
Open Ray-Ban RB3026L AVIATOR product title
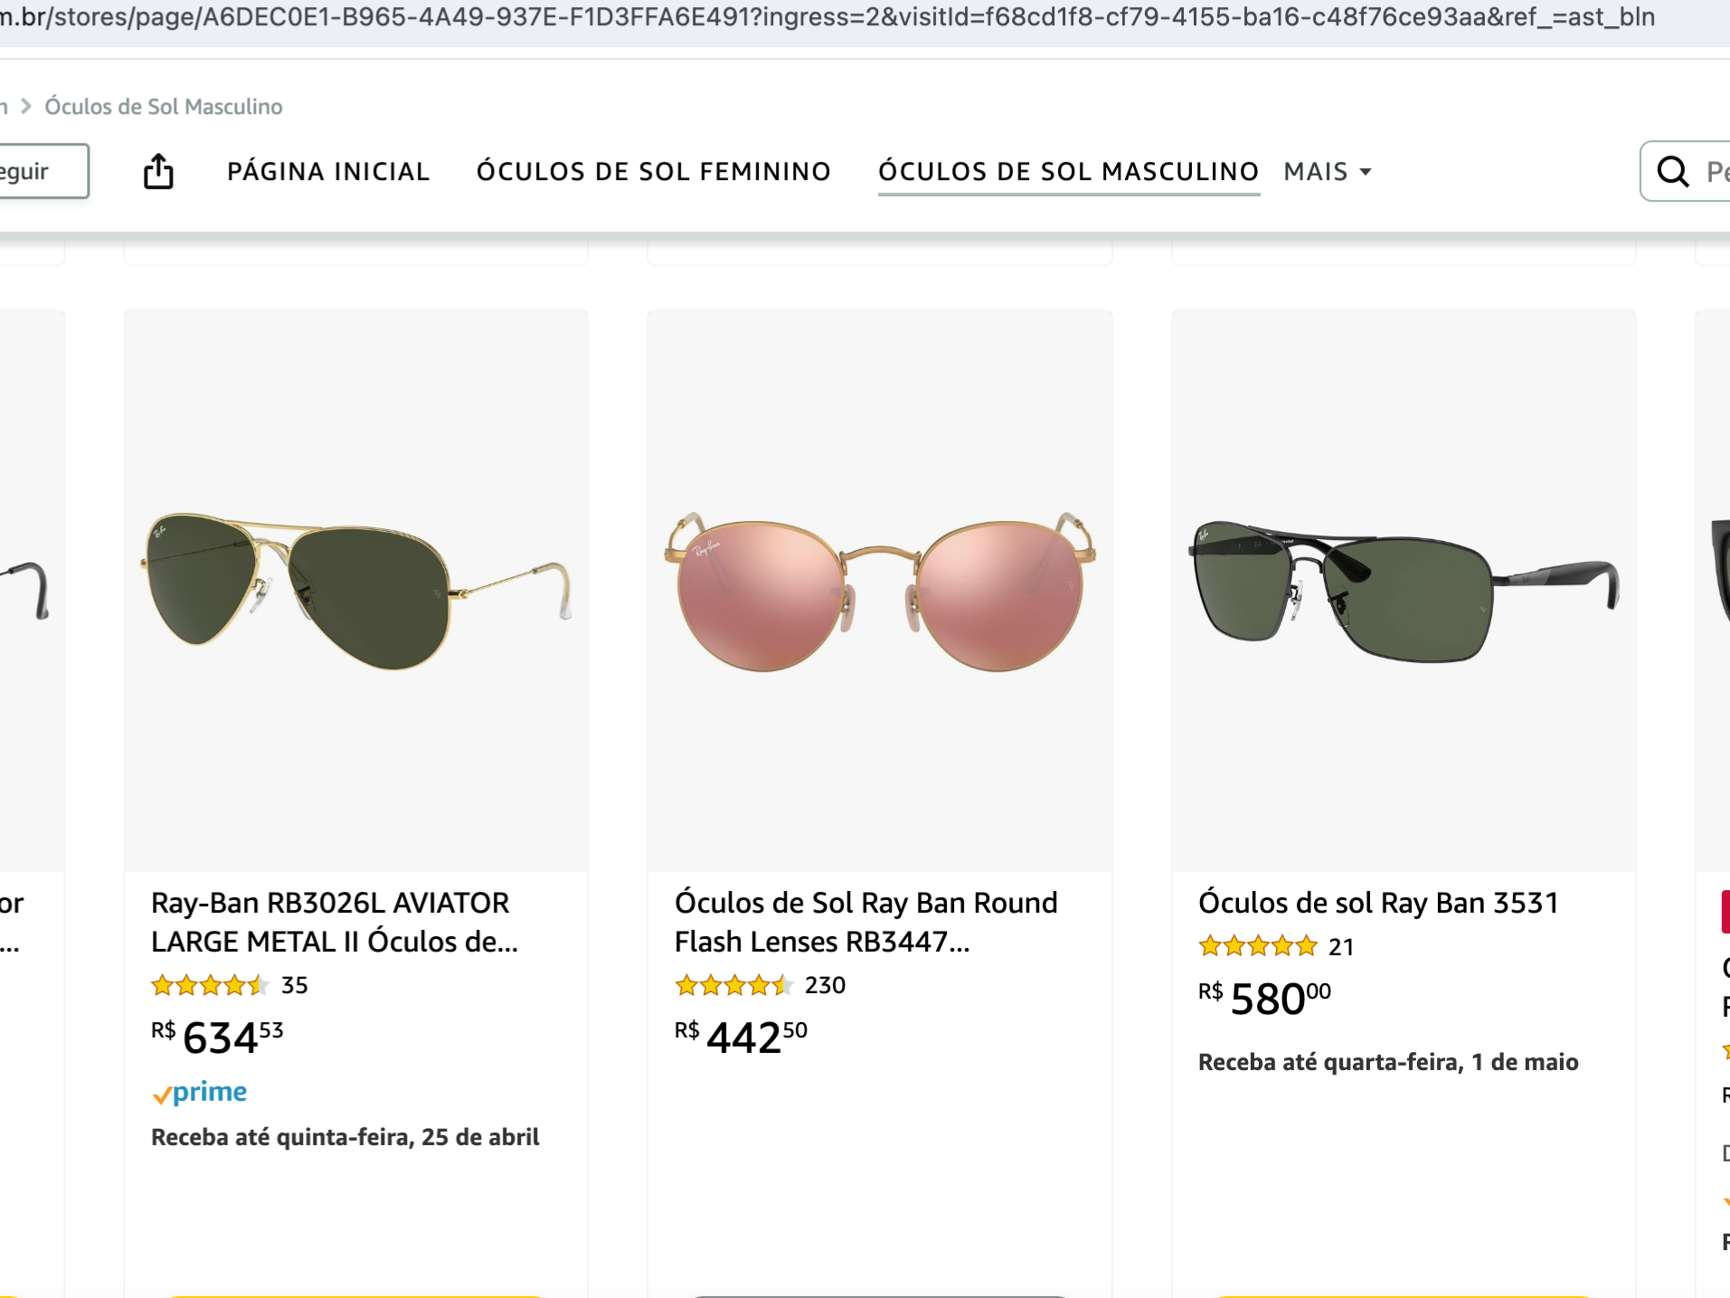(x=335, y=922)
